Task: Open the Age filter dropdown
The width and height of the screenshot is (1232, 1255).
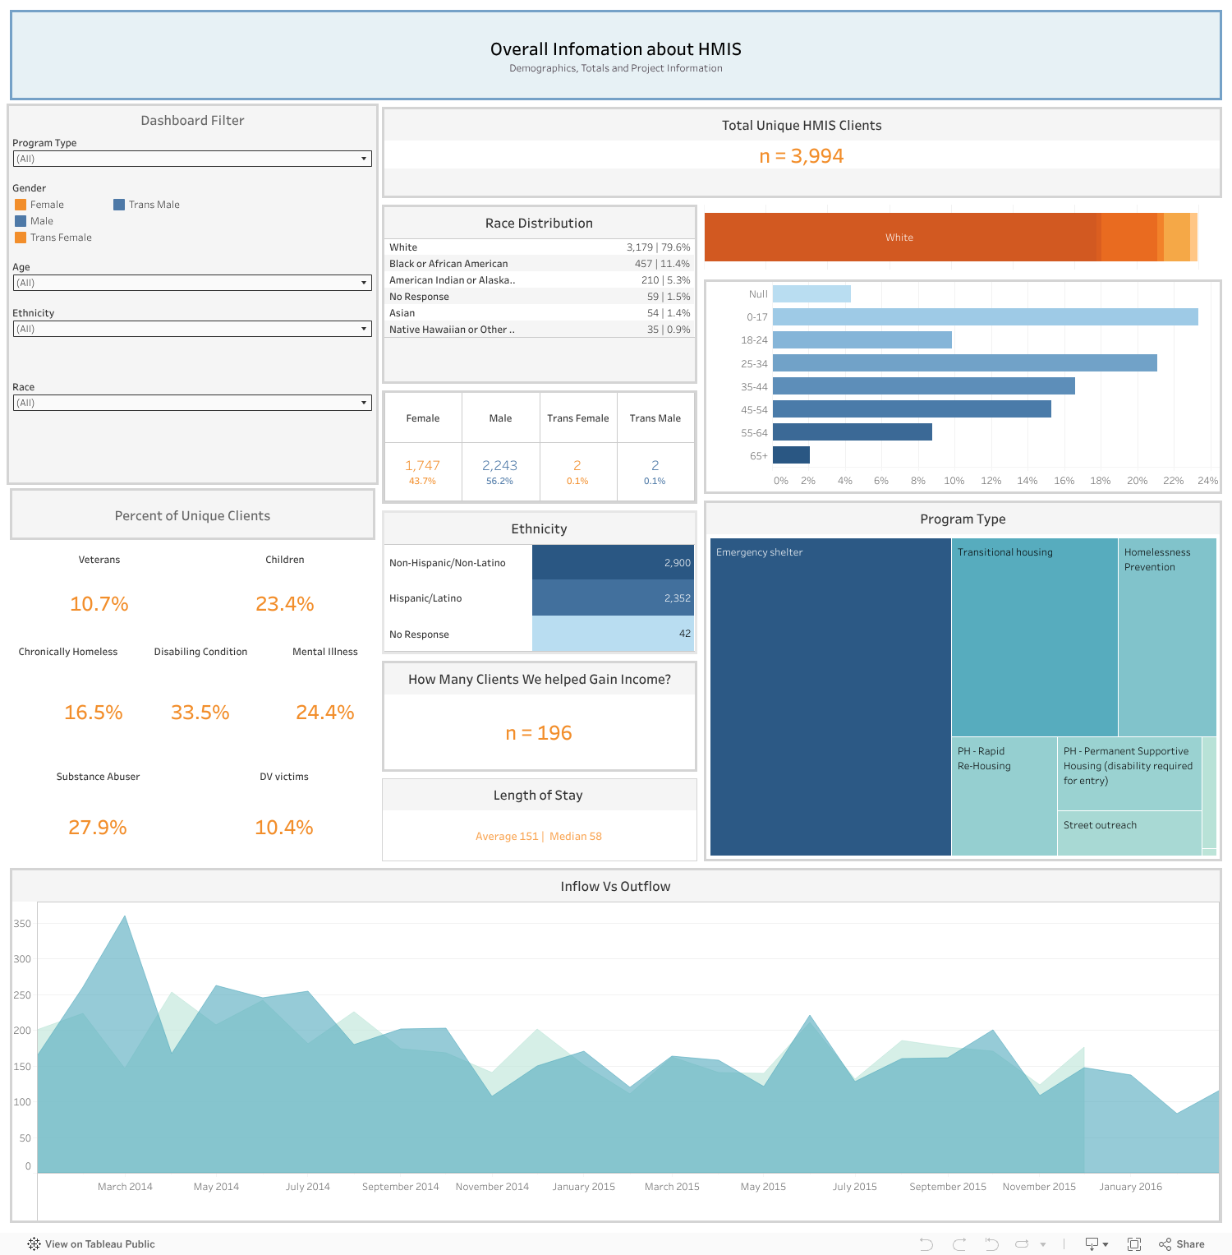Action: [x=365, y=282]
